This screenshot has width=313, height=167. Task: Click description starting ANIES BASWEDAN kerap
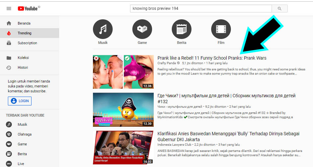(x=230, y=153)
